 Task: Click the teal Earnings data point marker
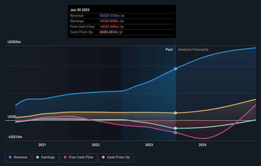(175, 128)
